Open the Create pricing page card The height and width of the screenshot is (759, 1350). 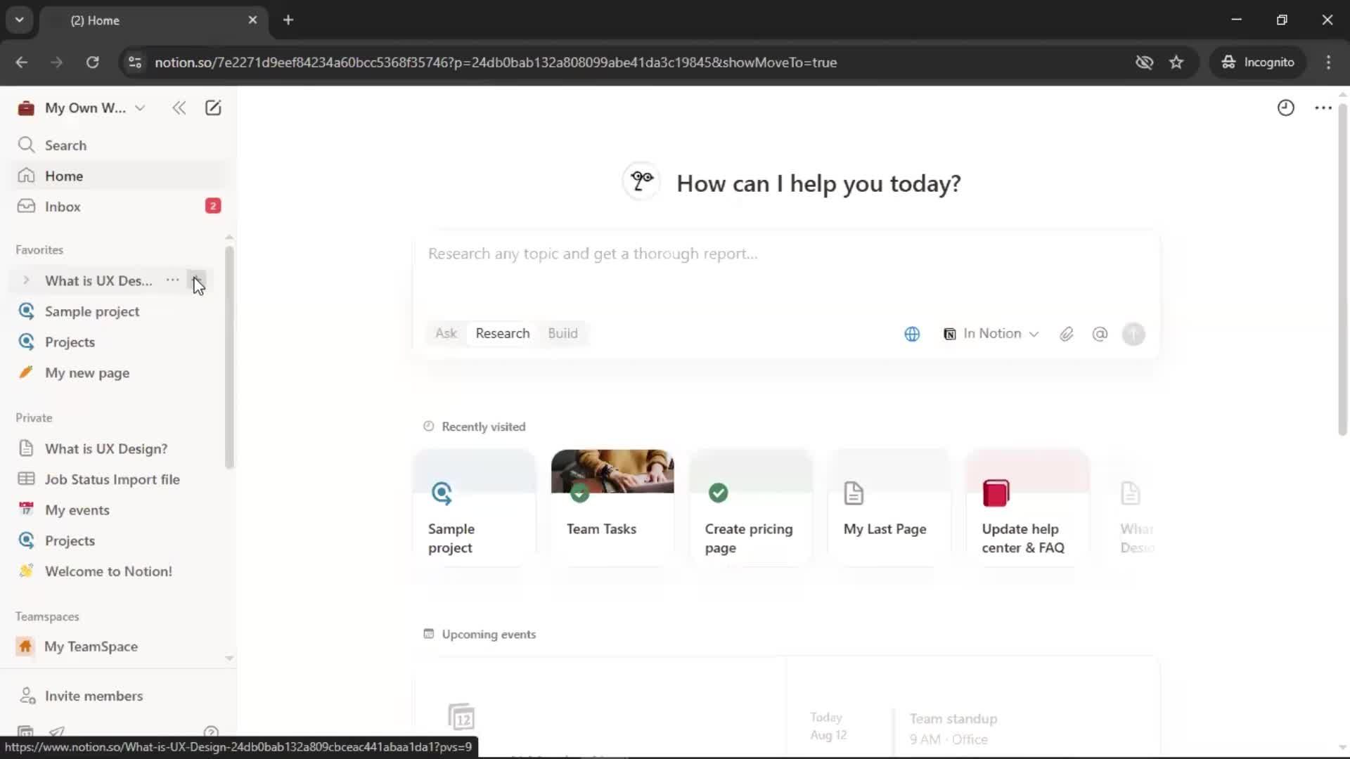click(x=751, y=507)
